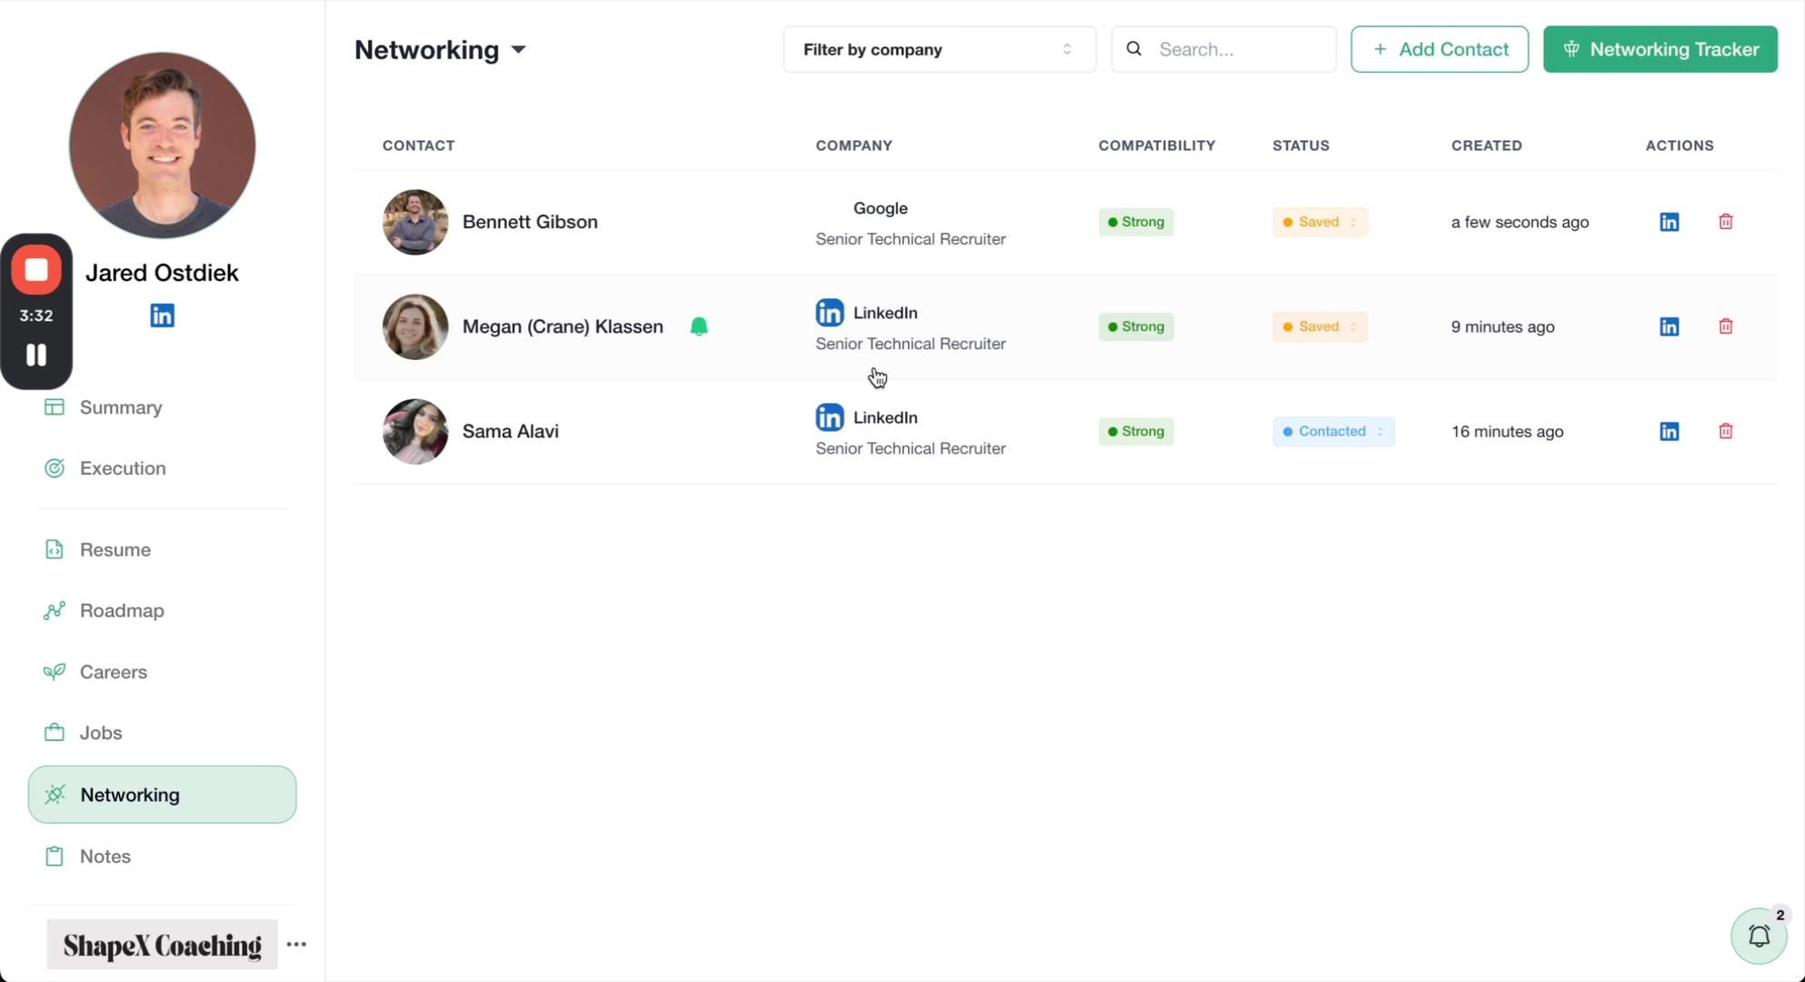Open the notification bell with badge 2
Image resolution: width=1805 pixels, height=982 pixels.
click(x=1760, y=937)
